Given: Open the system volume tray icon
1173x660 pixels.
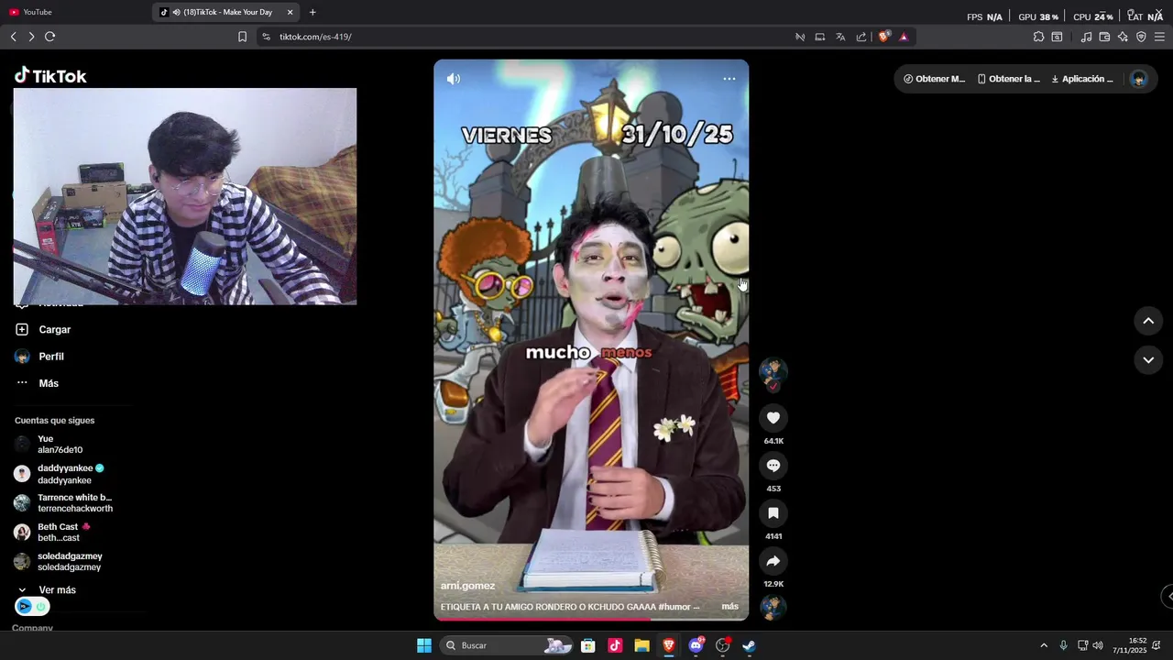Looking at the screenshot, I should pos(1098,645).
